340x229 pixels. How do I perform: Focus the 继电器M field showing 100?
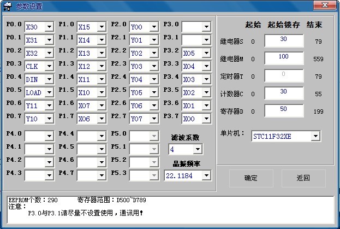click(x=283, y=58)
